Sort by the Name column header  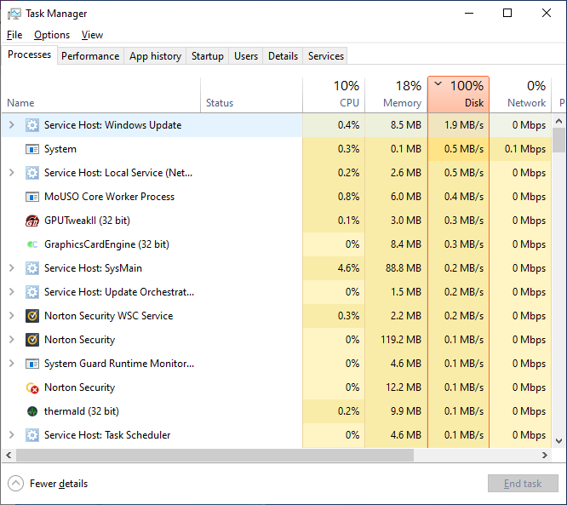101,95
